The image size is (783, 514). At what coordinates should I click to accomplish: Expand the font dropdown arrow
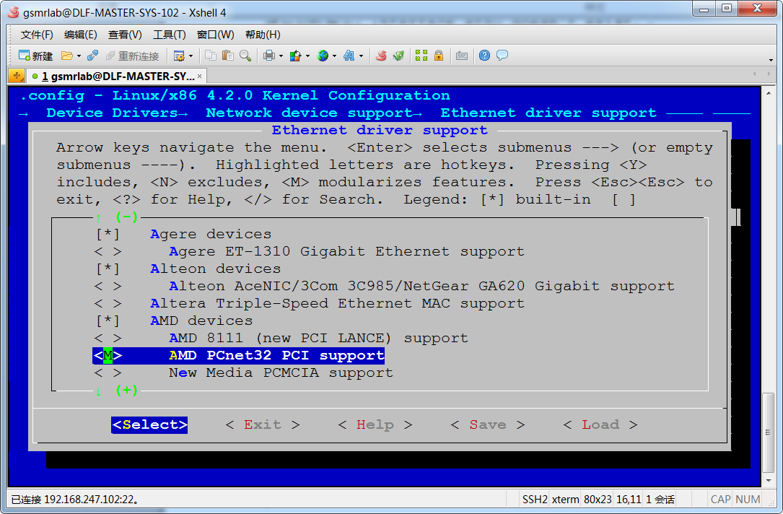coord(361,56)
